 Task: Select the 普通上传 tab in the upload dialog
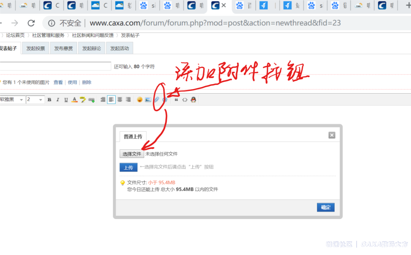[x=133, y=136]
